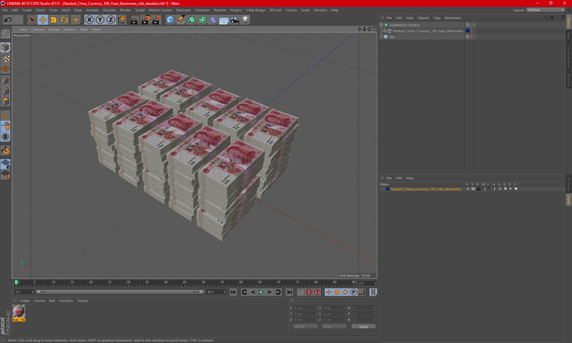Viewport: 572px width, 343px height.
Task: Select Model mode cube icon
Action: pyautogui.click(x=5, y=48)
